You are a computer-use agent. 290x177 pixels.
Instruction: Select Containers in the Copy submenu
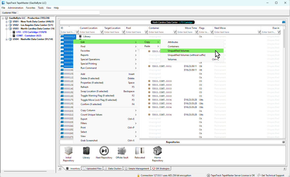192,46
